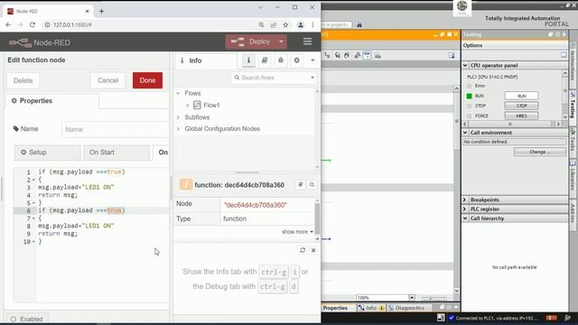
Task: Open the Deploy options dropdown arrow
Action: point(281,42)
